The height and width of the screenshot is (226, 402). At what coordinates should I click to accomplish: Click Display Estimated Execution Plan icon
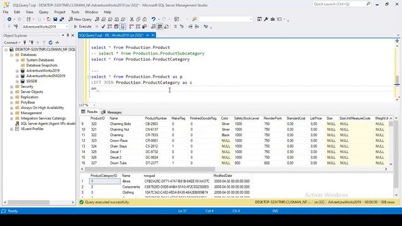[110, 26]
